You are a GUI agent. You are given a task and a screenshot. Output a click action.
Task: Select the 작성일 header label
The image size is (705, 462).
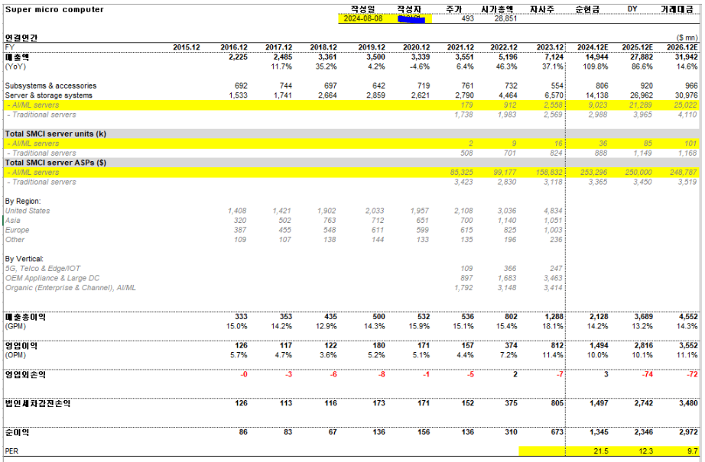[x=363, y=9]
